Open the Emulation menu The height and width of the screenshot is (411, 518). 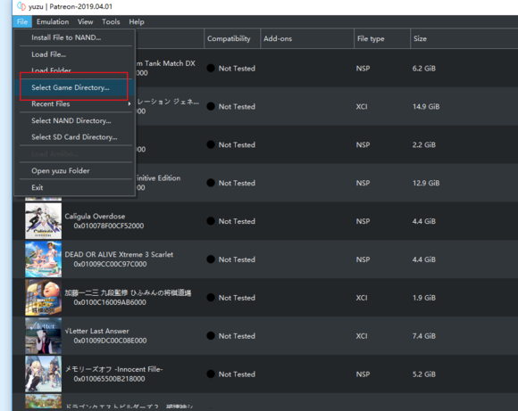pyautogui.click(x=53, y=21)
